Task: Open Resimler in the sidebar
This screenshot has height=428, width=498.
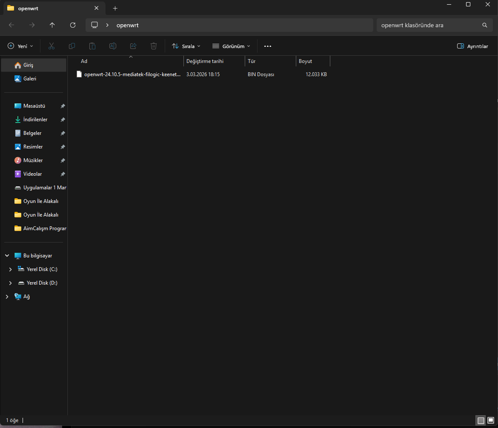Action: [34, 147]
